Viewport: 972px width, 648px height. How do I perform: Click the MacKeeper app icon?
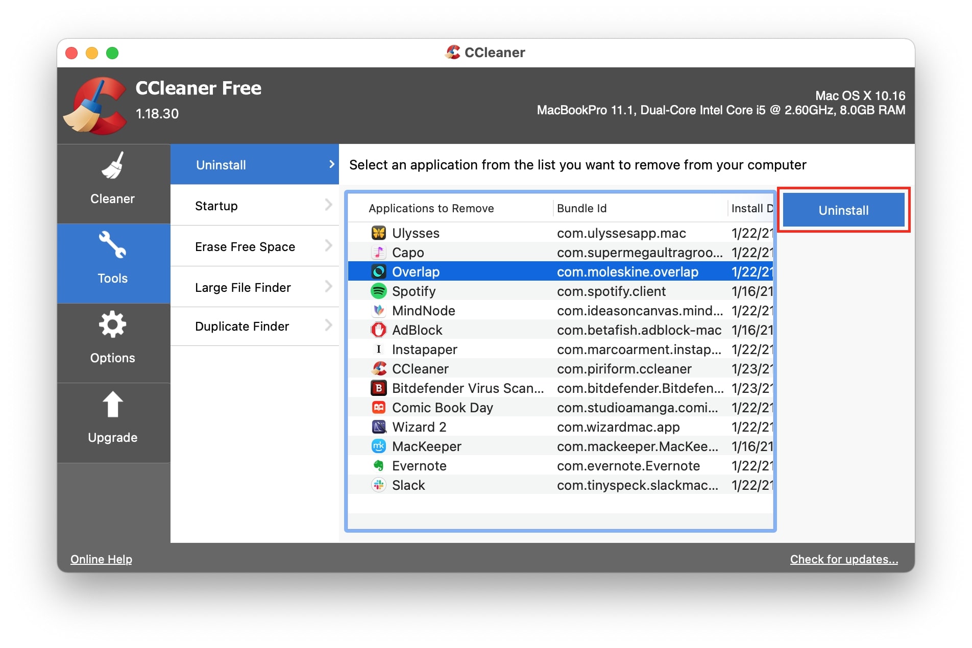click(x=378, y=446)
